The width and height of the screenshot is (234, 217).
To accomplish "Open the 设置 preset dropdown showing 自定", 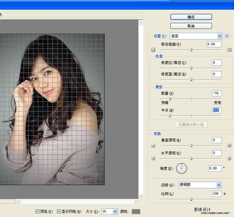I will [x=196, y=36].
